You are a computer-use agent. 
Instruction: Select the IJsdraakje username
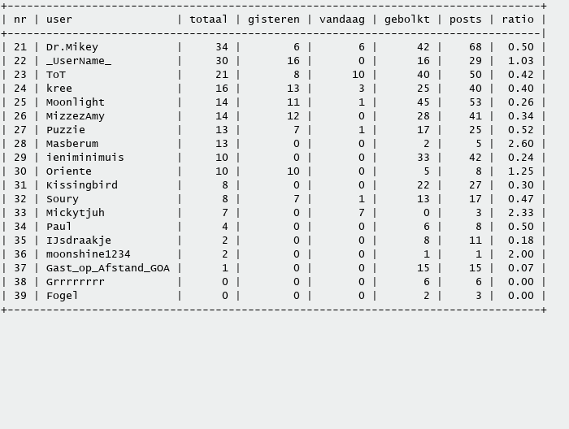click(78, 240)
